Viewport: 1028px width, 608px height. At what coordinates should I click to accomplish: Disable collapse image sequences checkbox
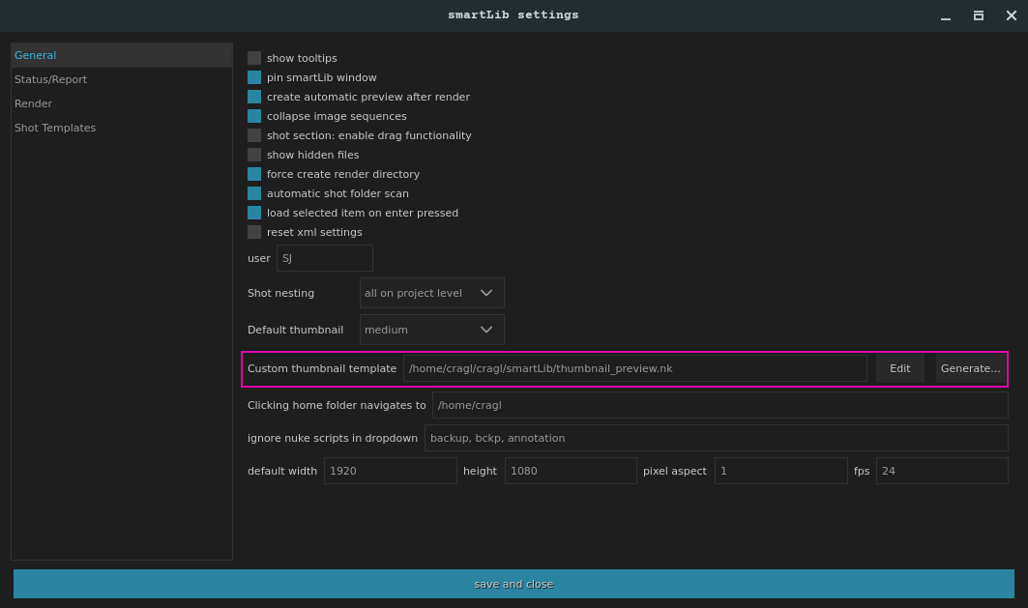tap(254, 116)
